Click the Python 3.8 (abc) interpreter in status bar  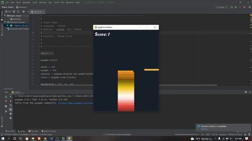235,135
